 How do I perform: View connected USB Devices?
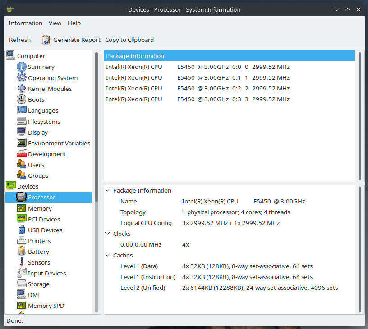click(46, 230)
